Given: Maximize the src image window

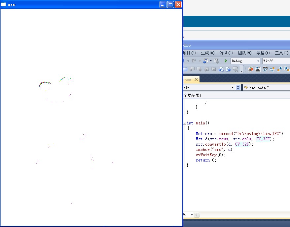Looking at the screenshot, I should [x=170, y=4].
